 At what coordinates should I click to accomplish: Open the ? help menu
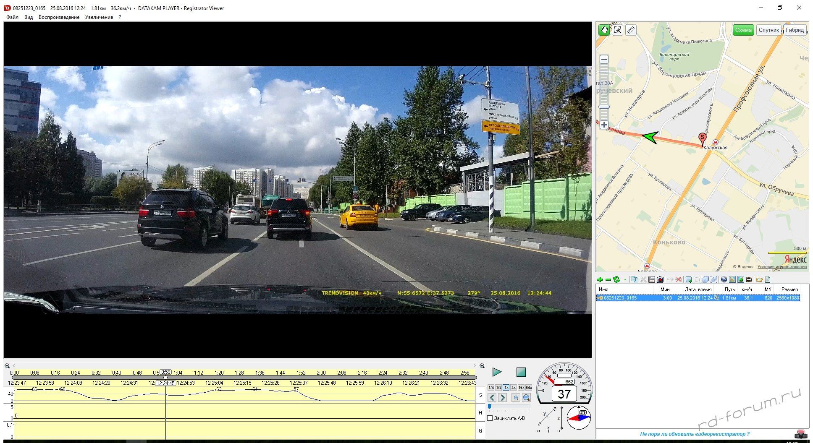click(120, 17)
